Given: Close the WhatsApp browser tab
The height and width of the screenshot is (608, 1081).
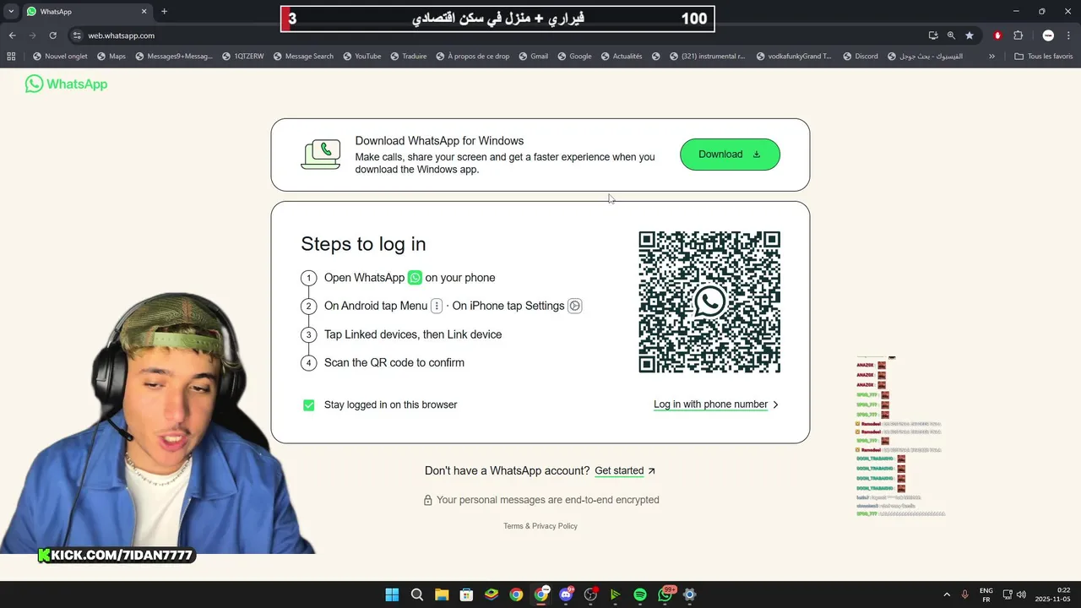Looking at the screenshot, I should 144,12.
